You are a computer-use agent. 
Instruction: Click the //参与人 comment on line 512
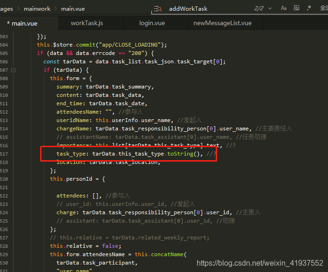pos(130,112)
